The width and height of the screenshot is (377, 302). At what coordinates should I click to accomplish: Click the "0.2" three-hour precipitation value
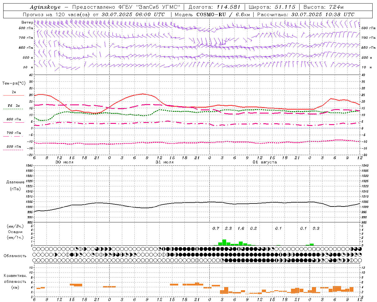(x=253, y=228)
